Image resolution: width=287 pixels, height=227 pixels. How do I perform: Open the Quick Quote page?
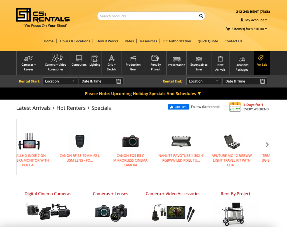pos(208,41)
